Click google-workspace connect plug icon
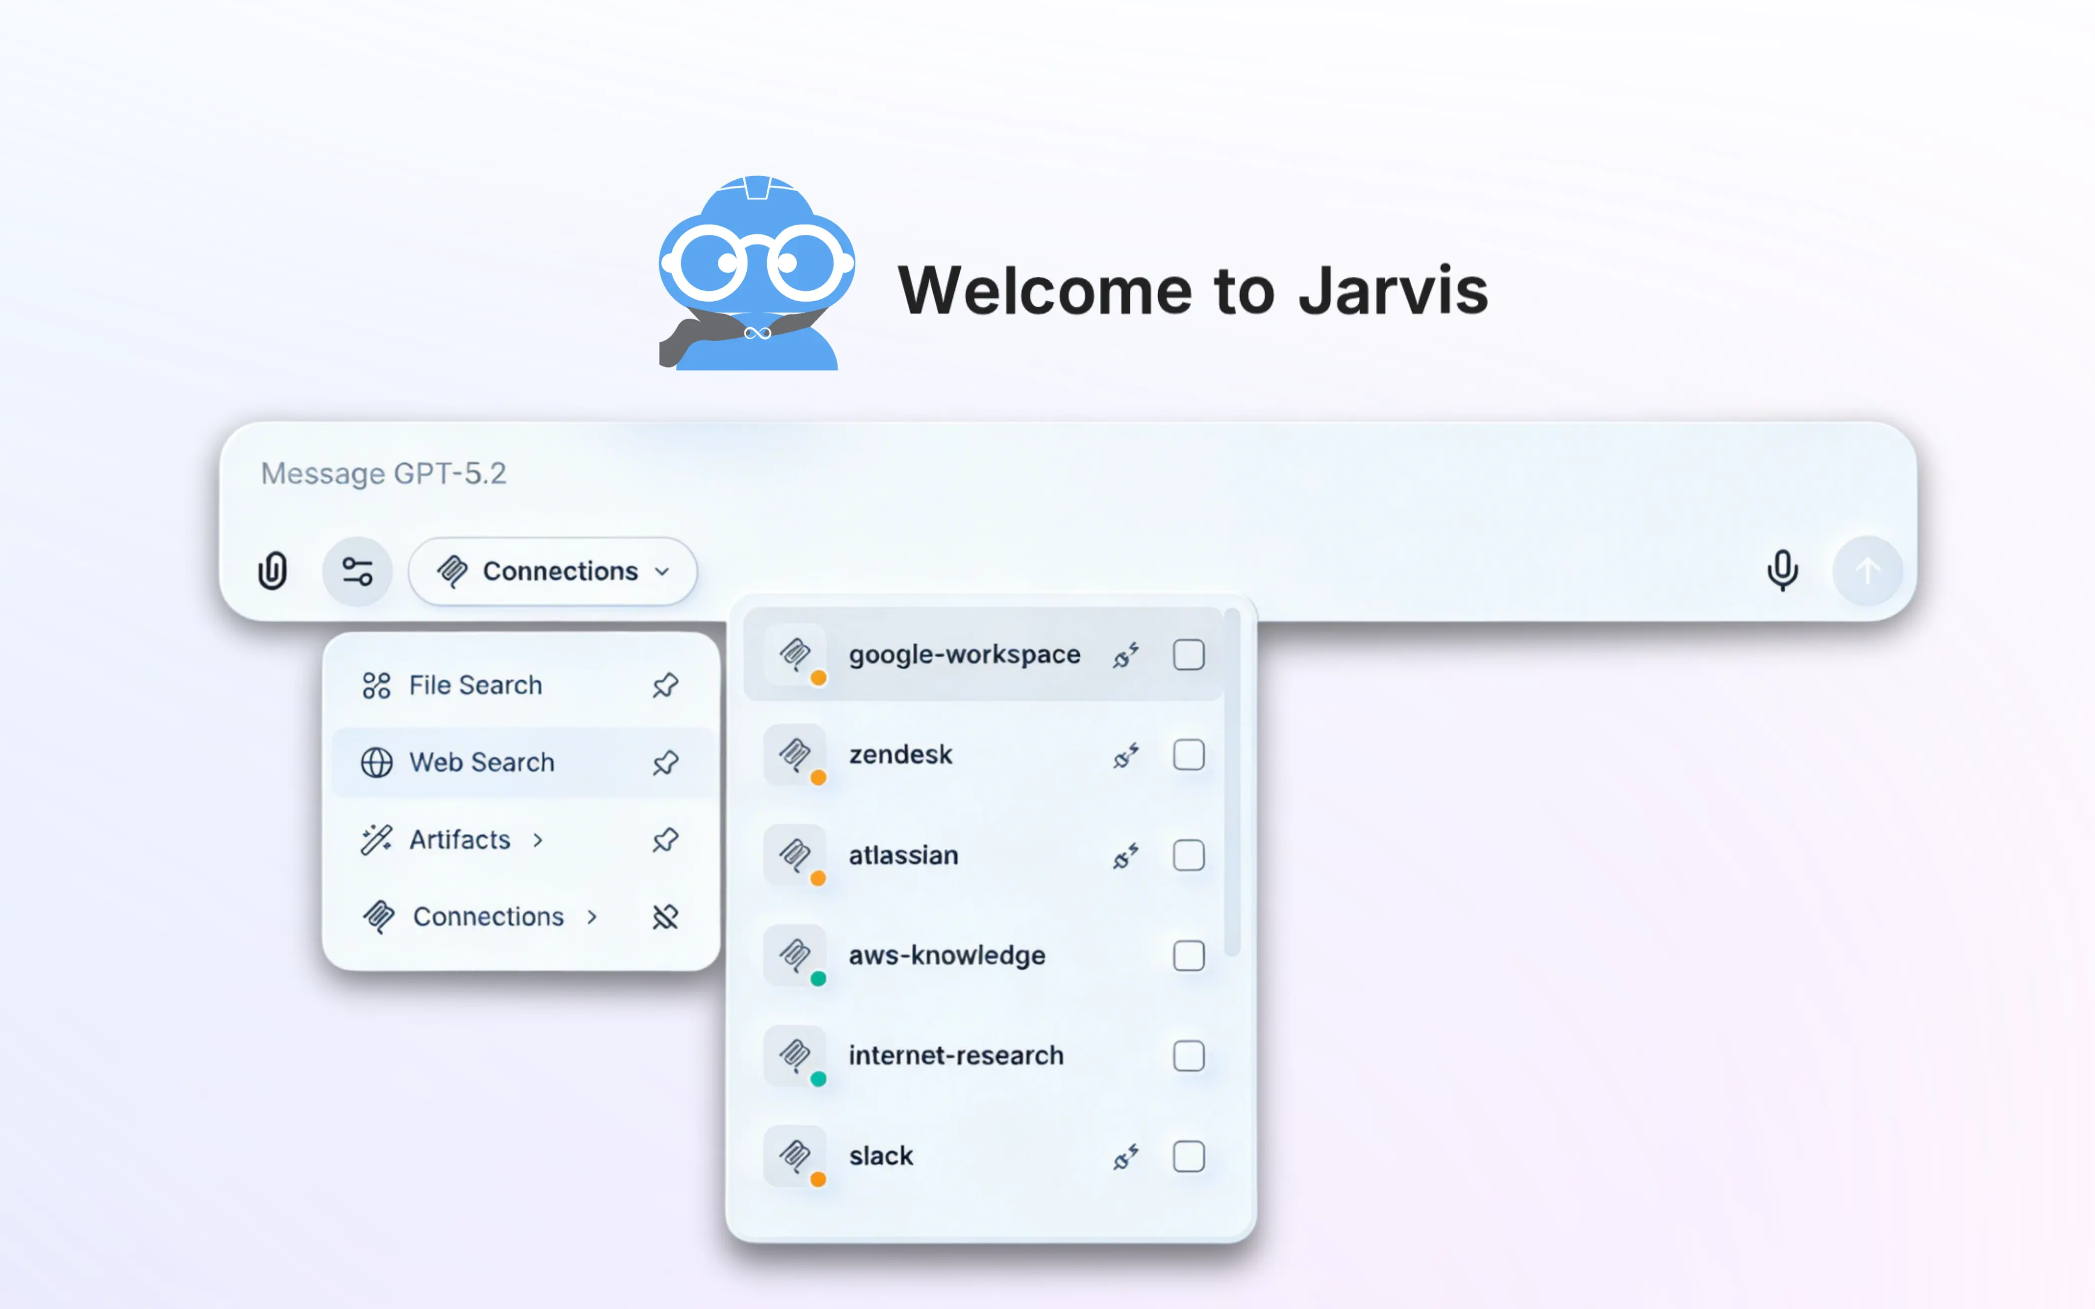The height and width of the screenshot is (1309, 2095). (1125, 655)
